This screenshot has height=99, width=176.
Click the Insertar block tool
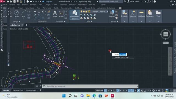click(112, 14)
